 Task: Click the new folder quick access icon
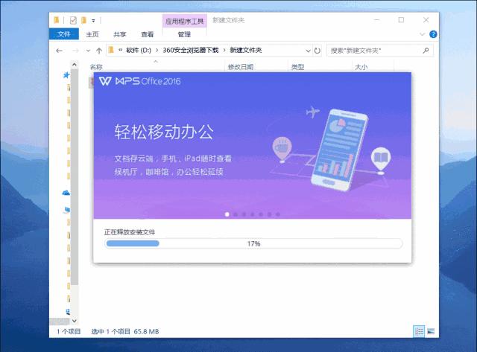click(x=83, y=20)
